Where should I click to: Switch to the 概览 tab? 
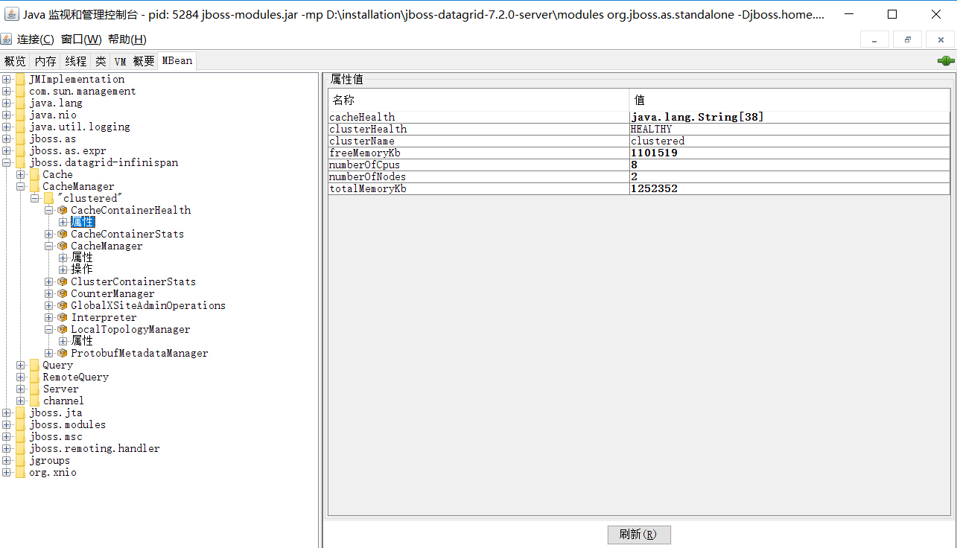(x=15, y=61)
